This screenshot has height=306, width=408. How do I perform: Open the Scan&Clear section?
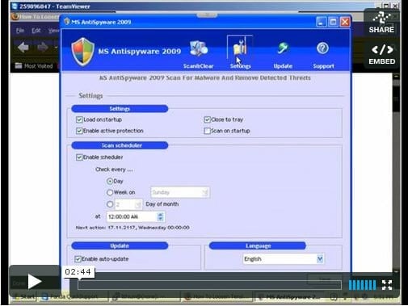[199, 54]
